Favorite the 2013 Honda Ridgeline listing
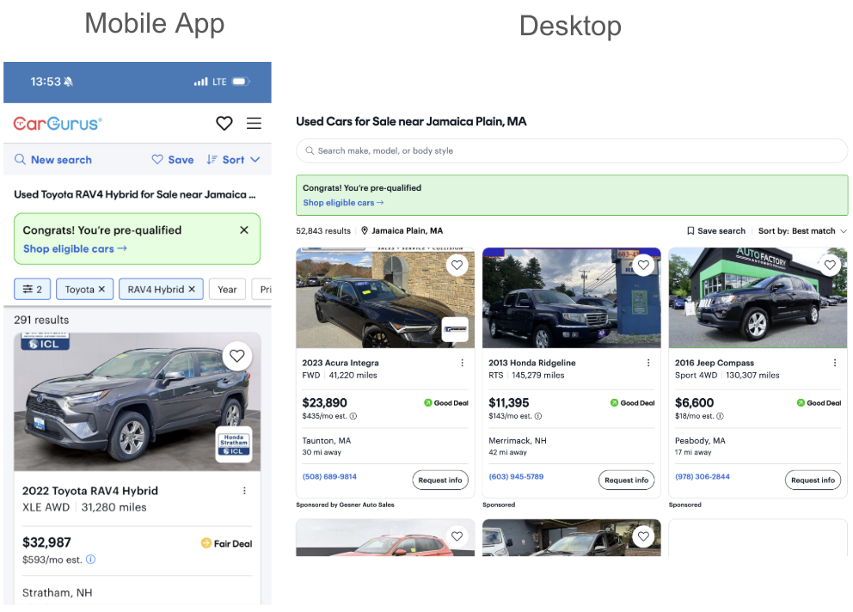 point(643,265)
